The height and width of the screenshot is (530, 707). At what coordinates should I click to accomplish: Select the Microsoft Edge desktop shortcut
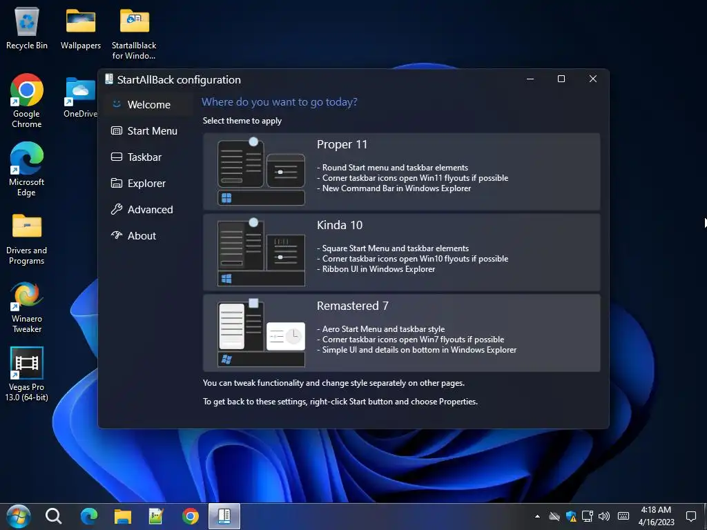[x=27, y=169]
